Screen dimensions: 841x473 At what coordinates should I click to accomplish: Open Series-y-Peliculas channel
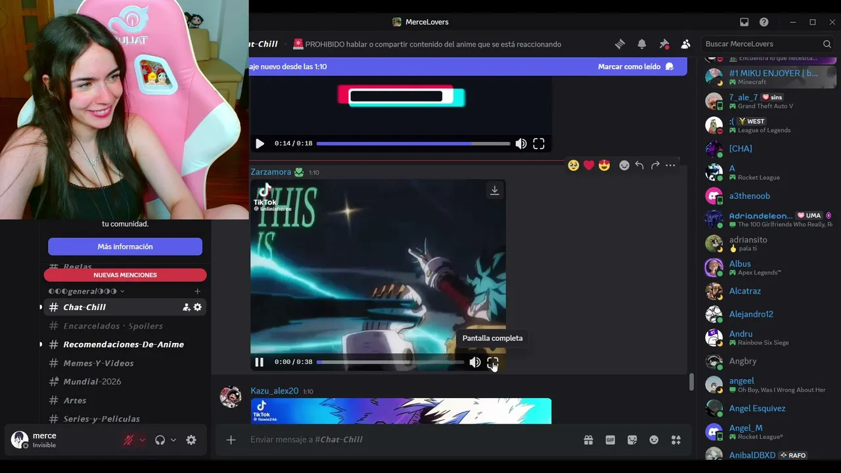125,418
